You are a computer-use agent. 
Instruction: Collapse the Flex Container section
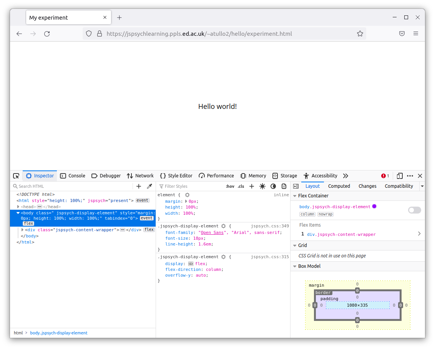(294, 196)
